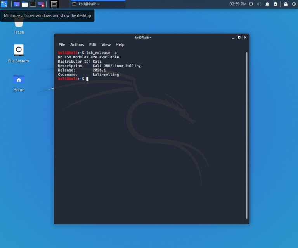Open the screen recorder panel launcher
The height and width of the screenshot is (248, 298).
pos(41,4)
